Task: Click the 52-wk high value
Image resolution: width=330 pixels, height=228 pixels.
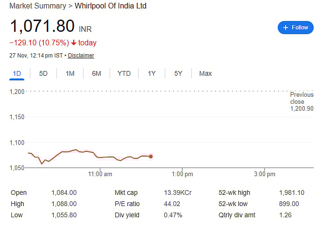Action: [289, 192]
